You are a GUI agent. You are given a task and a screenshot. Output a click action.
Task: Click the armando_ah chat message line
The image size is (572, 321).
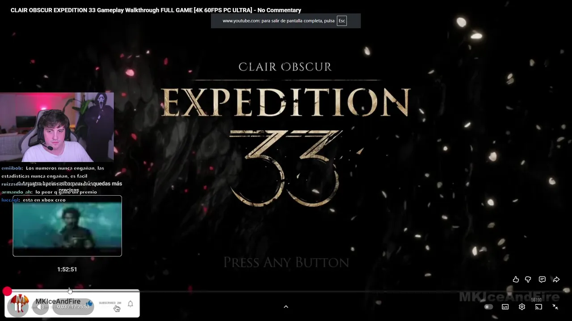click(49, 192)
